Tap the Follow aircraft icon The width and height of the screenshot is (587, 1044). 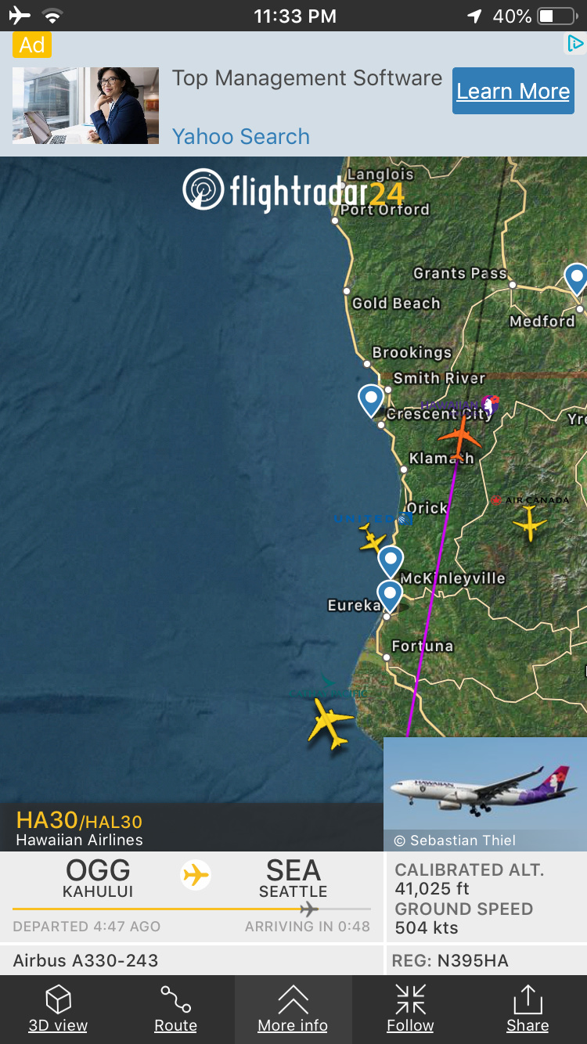pyautogui.click(x=410, y=999)
